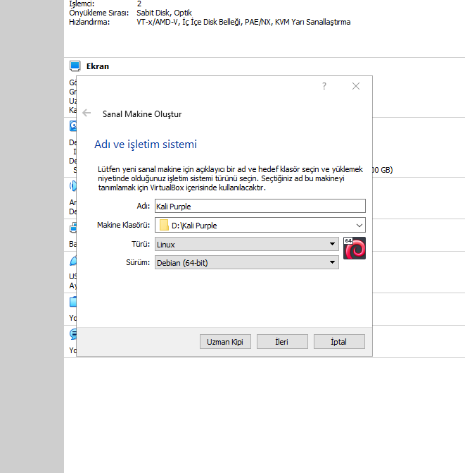
Task: Click the folder icon beside D:\Kali Purple
Action: tap(164, 225)
